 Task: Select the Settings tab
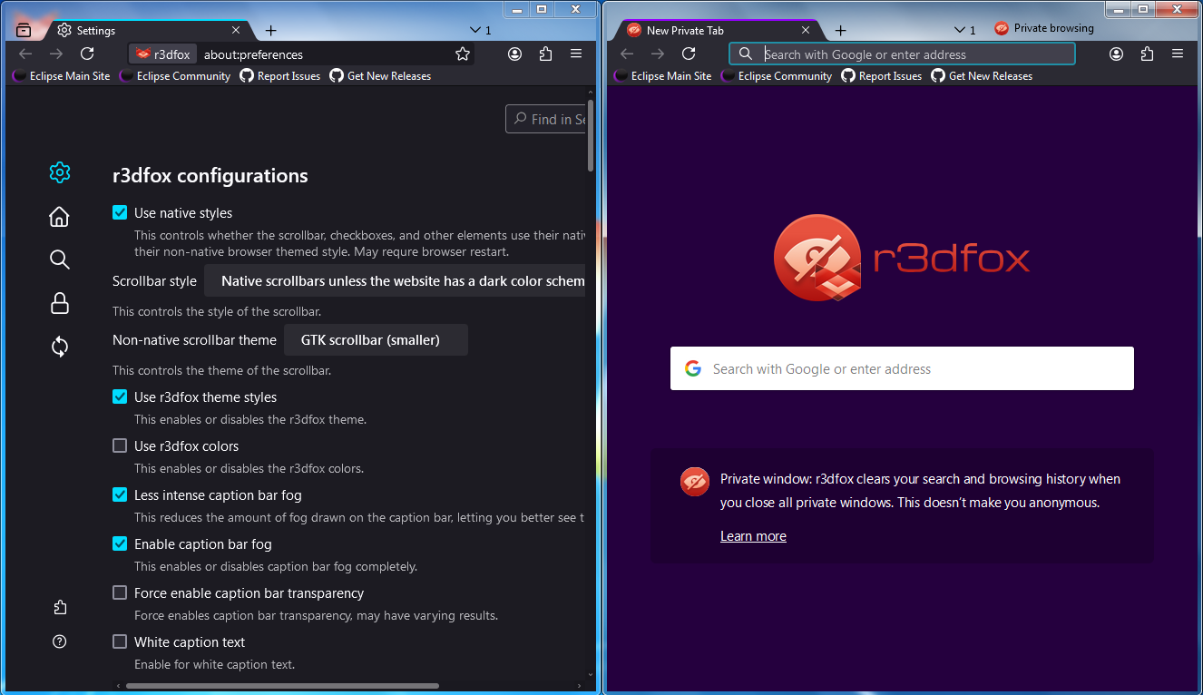click(x=150, y=30)
